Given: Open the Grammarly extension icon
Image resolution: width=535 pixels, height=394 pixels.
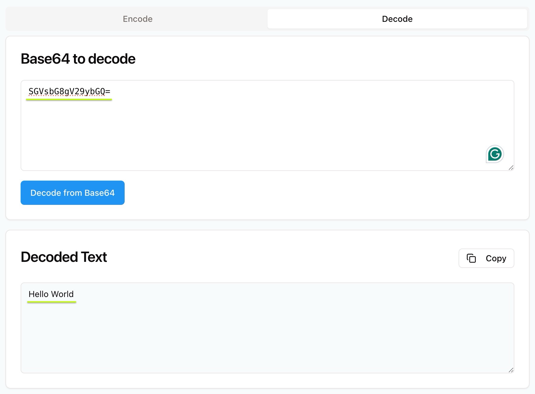Looking at the screenshot, I should tap(495, 154).
